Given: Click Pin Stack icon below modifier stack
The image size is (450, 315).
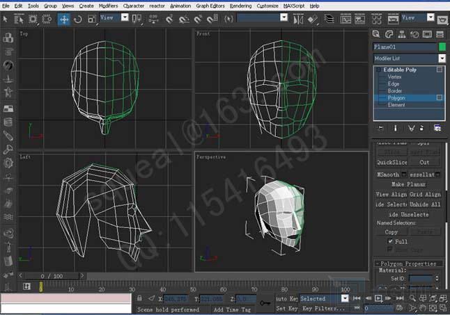Looking at the screenshot, I should [380, 128].
